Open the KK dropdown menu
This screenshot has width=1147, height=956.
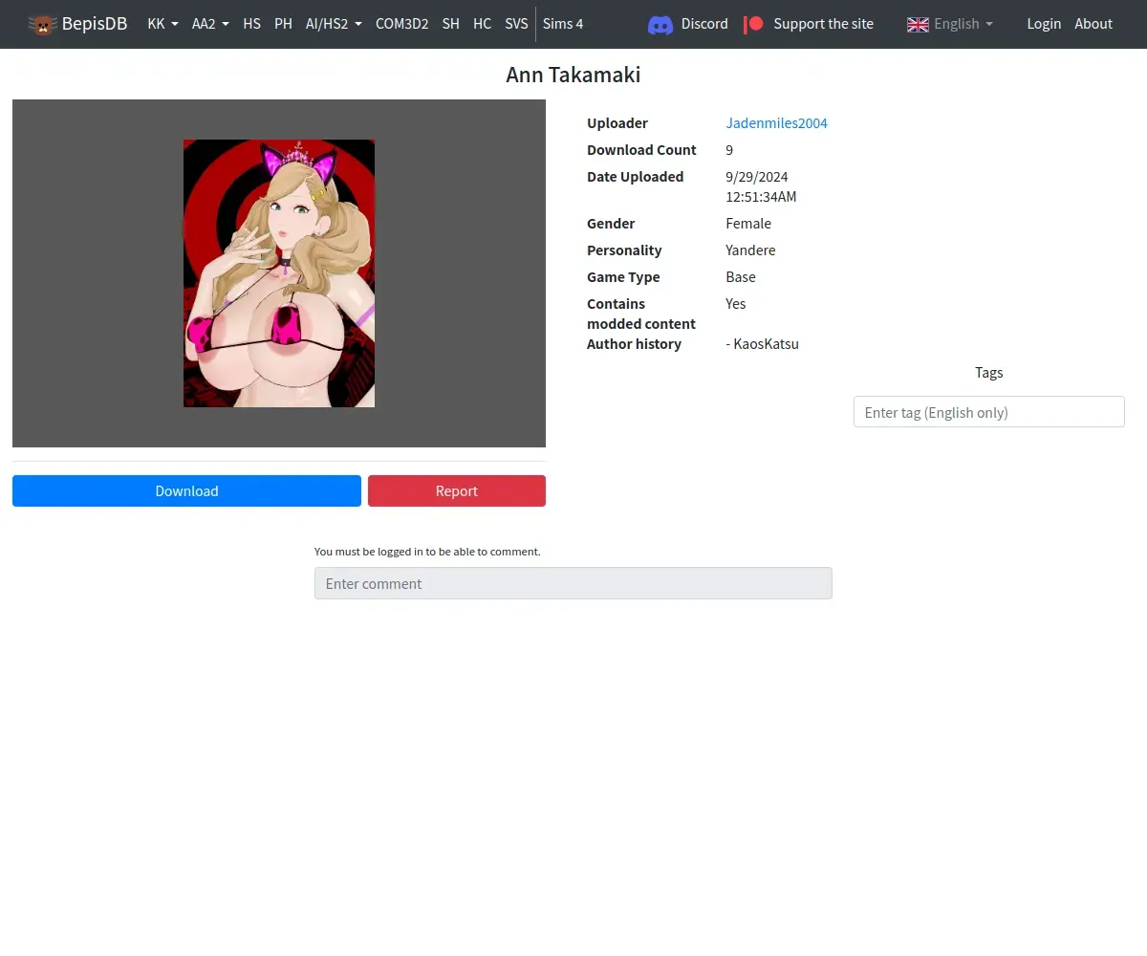click(x=163, y=24)
